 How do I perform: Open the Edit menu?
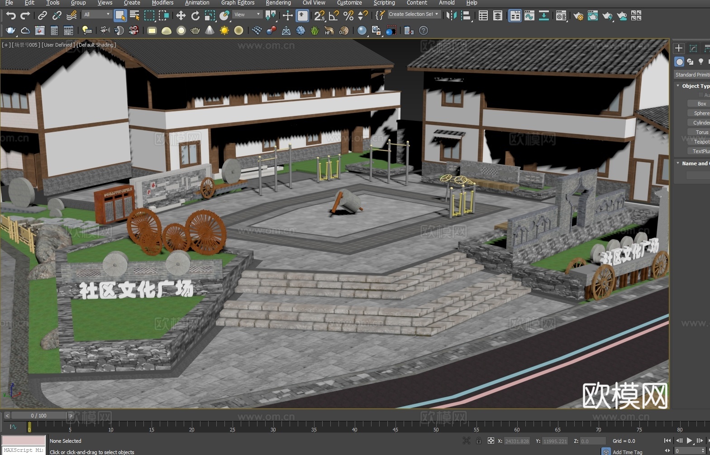29,3
